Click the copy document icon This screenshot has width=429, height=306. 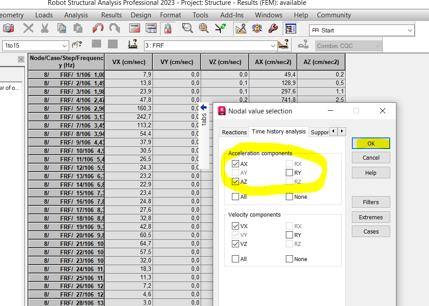coord(62,28)
